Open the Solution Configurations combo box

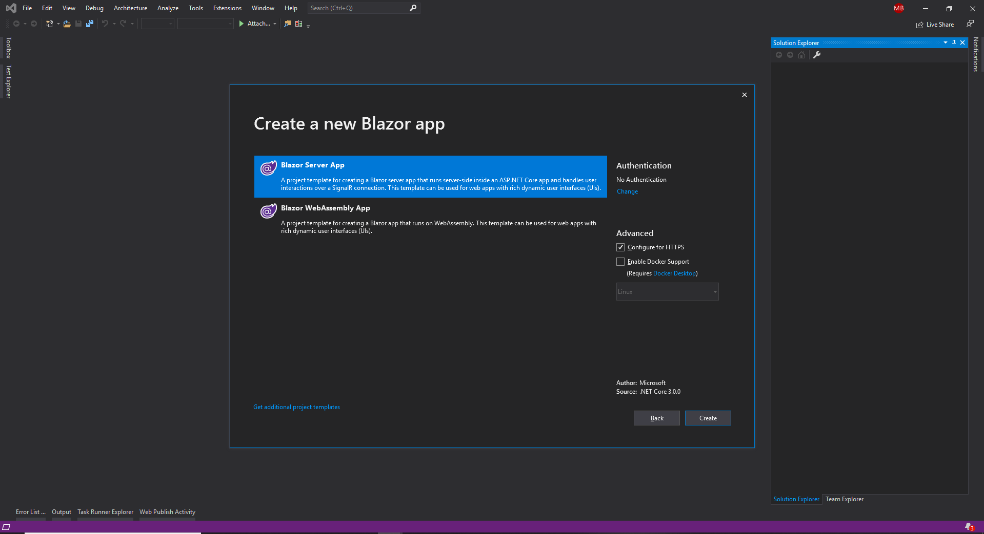coord(157,24)
